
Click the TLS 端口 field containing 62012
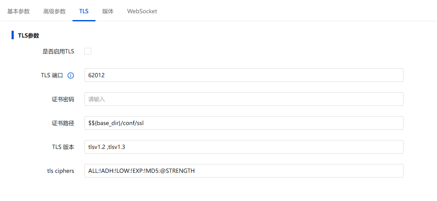pos(243,75)
